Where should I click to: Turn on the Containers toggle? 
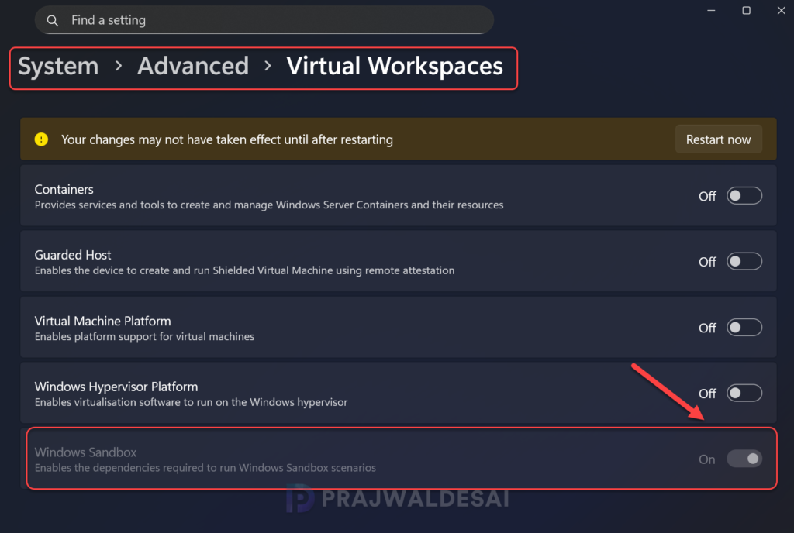(x=744, y=196)
